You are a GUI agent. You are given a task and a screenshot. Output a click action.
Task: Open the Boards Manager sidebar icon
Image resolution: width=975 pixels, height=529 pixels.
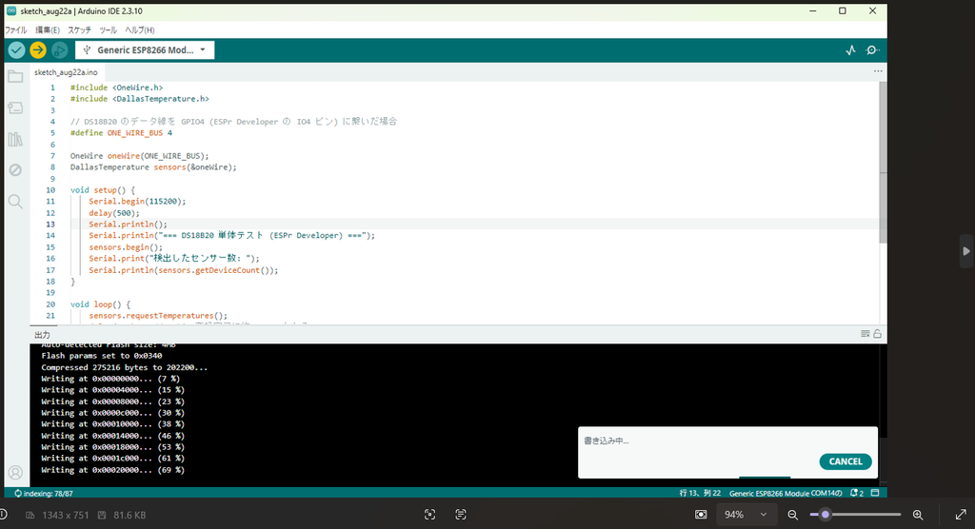pyautogui.click(x=15, y=108)
